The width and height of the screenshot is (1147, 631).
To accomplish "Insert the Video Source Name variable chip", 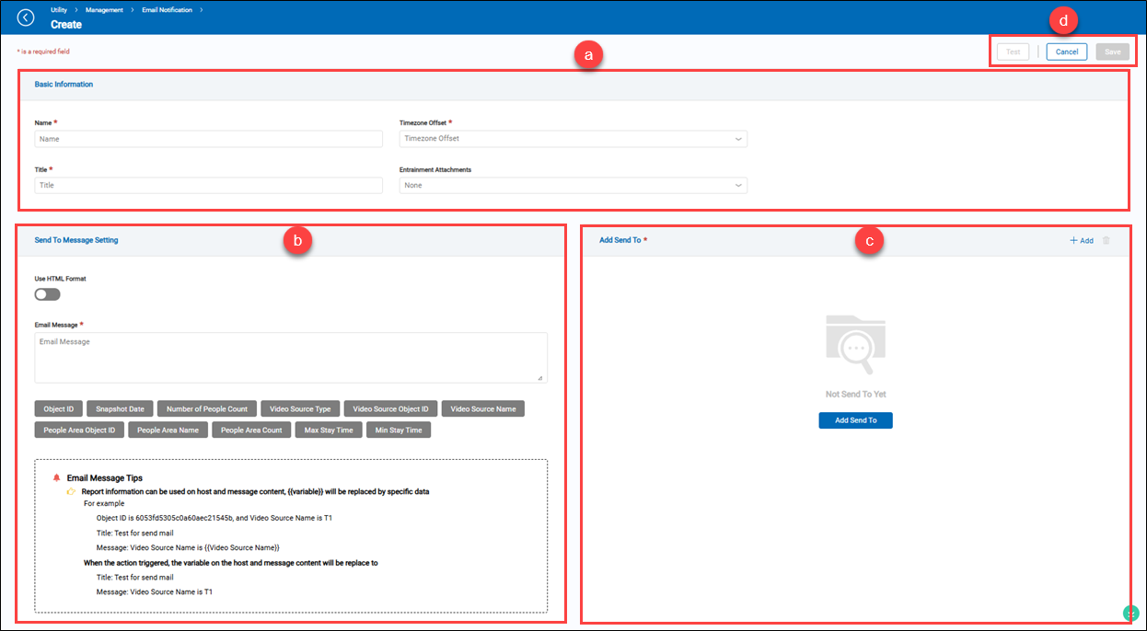I will [482, 408].
